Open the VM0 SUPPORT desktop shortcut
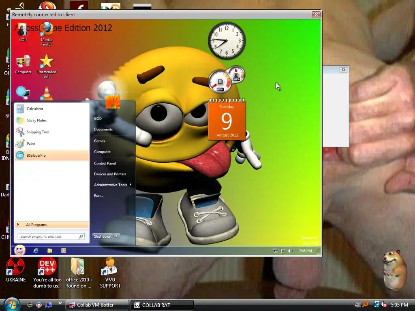 click(x=110, y=273)
